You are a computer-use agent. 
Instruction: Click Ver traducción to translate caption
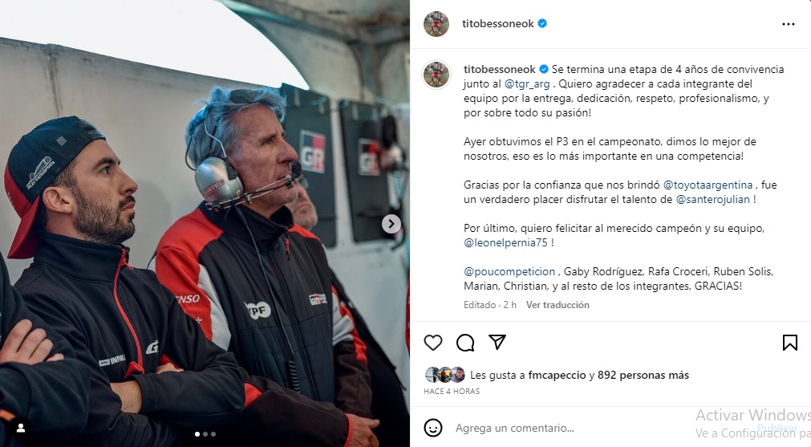pyautogui.click(x=558, y=305)
